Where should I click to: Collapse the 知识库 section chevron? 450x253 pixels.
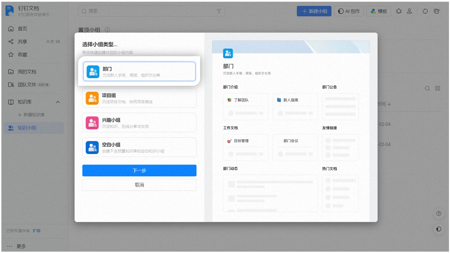[x=58, y=102]
